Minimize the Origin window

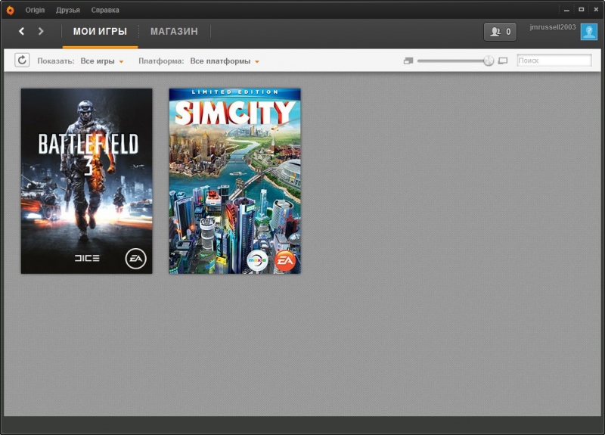coord(566,10)
